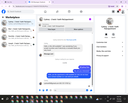Open the tab search dropdown arrow
This screenshot has height=103, width=128.
tap(2, 2)
